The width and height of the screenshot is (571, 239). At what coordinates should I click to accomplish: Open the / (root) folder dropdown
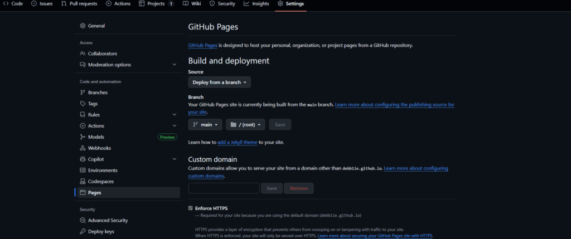(245, 125)
